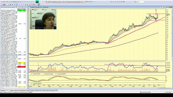Select the ГАЗПРОМ ао row in instrument table

[x=13, y=60]
